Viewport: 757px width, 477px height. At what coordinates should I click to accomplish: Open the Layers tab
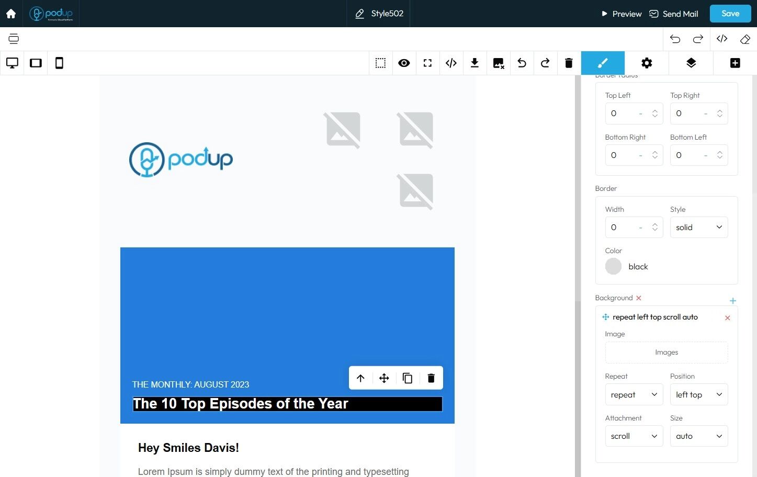[691, 63]
